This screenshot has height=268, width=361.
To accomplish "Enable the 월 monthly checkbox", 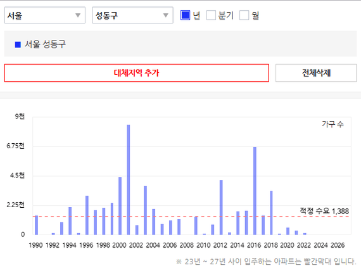I will click(244, 15).
